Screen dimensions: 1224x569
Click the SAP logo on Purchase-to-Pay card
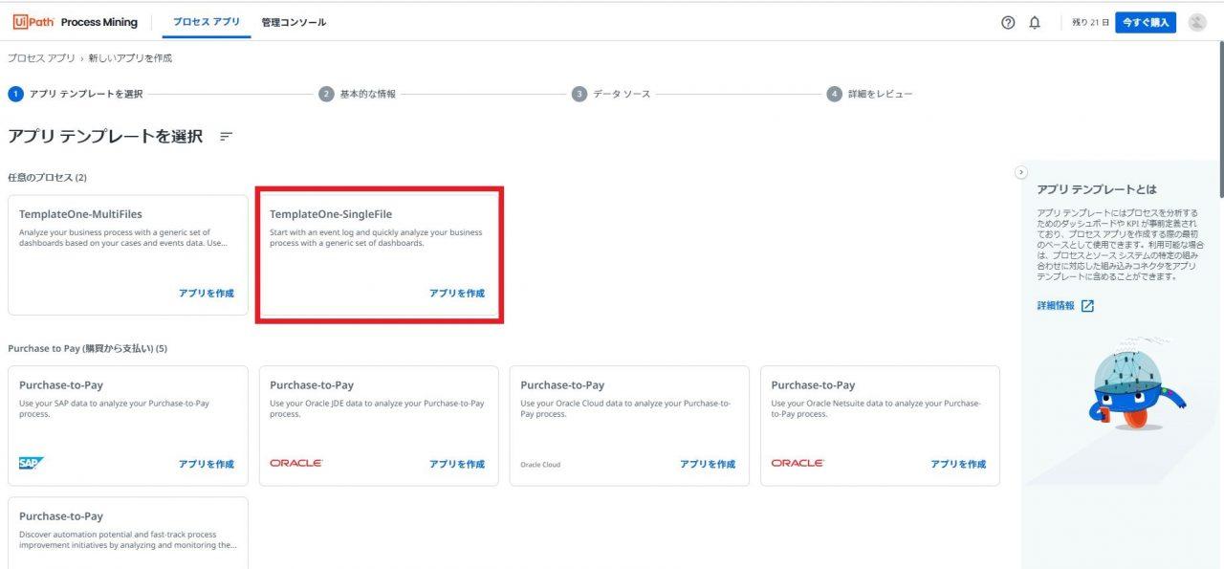tap(32, 463)
